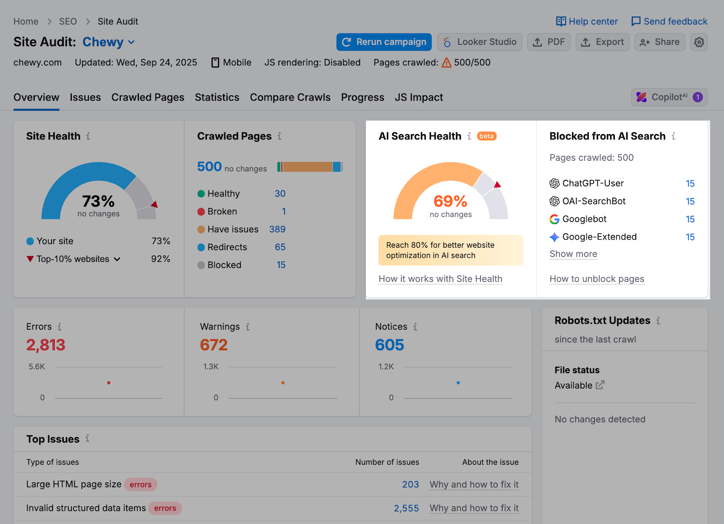Launch the Copilot AI assistant
Screen dimensions: 724x524
click(669, 97)
